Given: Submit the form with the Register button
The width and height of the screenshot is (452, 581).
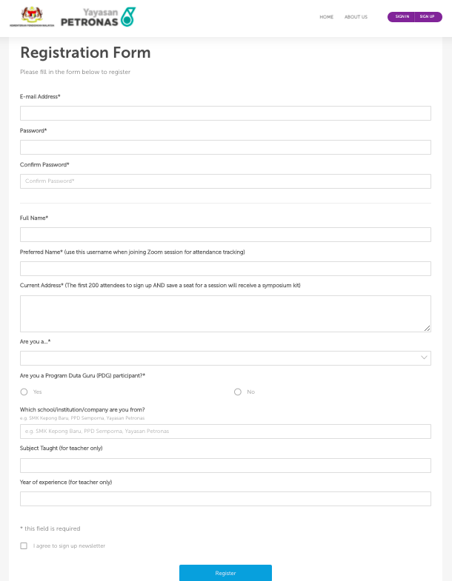Looking at the screenshot, I should (x=225, y=573).
